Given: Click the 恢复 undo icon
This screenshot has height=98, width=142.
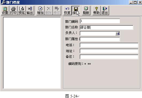Looking at the screenshot, I should pos(67,10).
